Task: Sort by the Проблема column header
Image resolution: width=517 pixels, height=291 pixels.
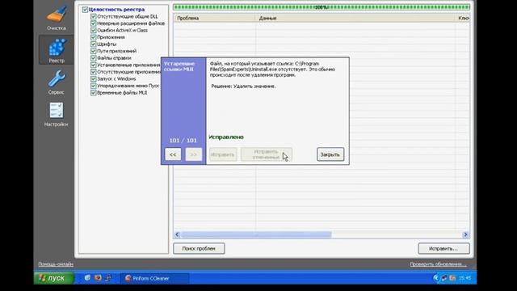Action: [x=214, y=18]
